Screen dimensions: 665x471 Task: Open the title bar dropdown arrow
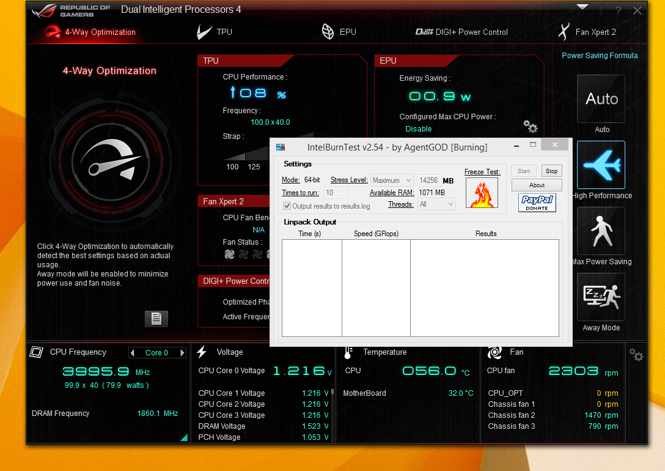point(582,7)
